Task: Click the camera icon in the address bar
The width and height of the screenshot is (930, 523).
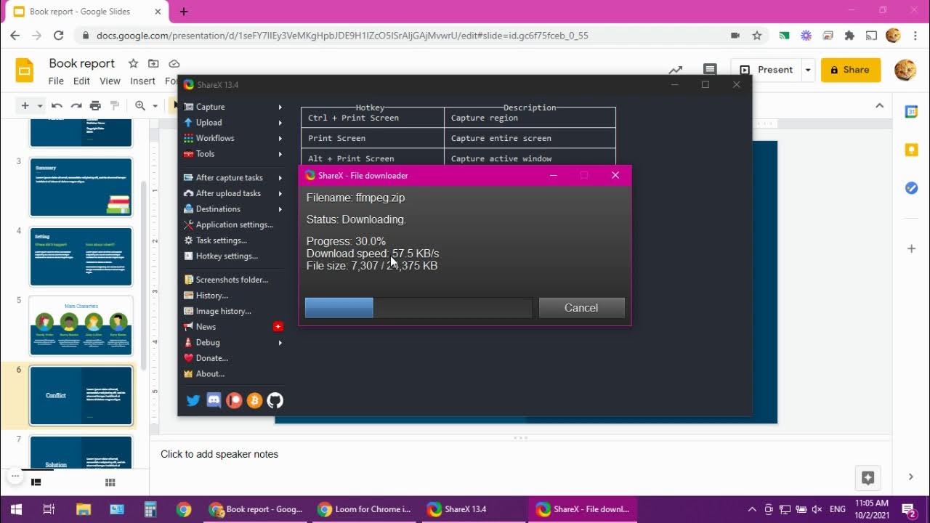Action: 735,36
